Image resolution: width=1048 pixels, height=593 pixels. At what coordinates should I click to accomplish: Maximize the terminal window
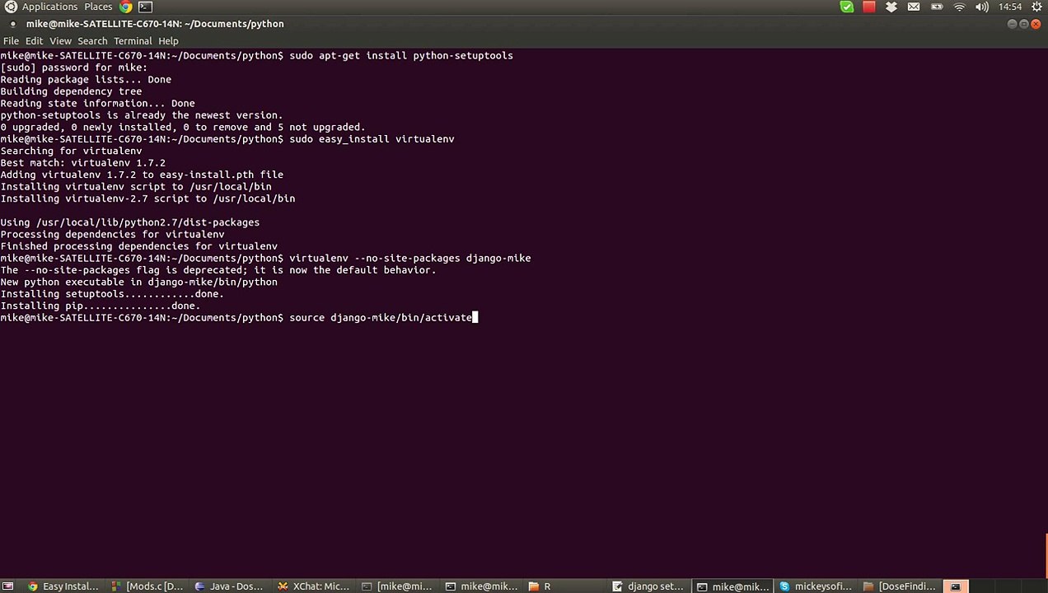tap(1024, 24)
